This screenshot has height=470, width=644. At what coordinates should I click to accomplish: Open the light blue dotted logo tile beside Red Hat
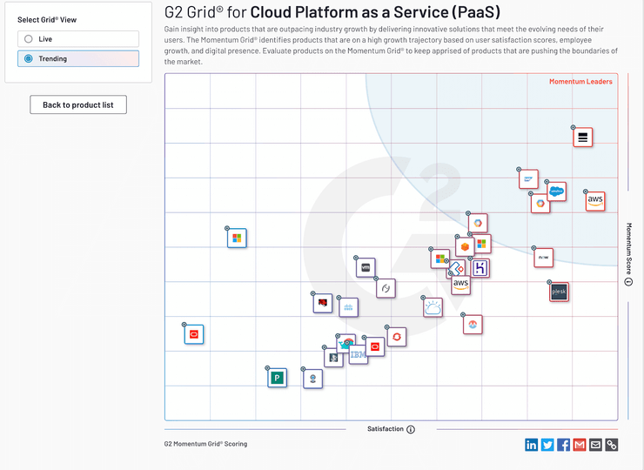click(x=348, y=307)
